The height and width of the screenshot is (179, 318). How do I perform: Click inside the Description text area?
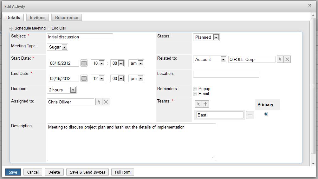(132, 142)
